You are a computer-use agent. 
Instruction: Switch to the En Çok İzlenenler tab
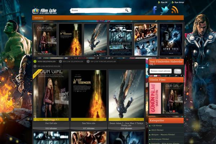pyautogui.click(x=71, y=62)
